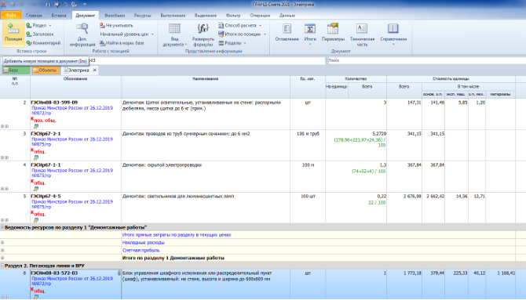Insert a new Раздел section
The image size is (526, 300).
tap(39, 25)
